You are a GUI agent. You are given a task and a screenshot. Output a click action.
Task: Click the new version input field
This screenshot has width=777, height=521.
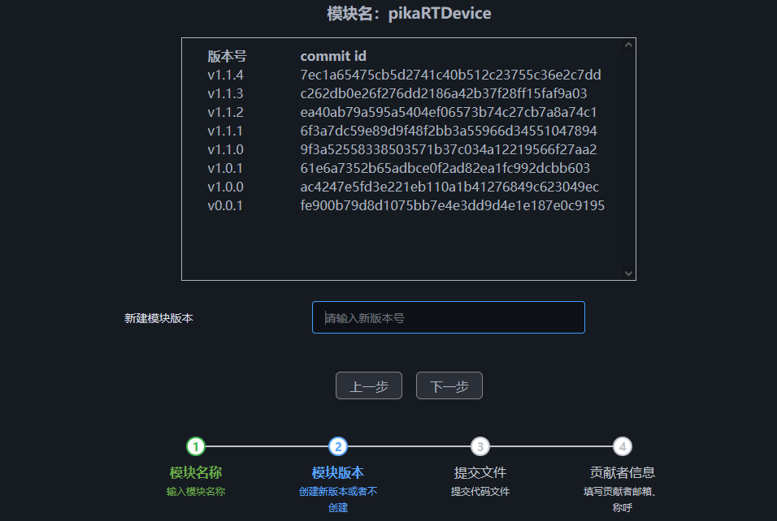point(448,316)
